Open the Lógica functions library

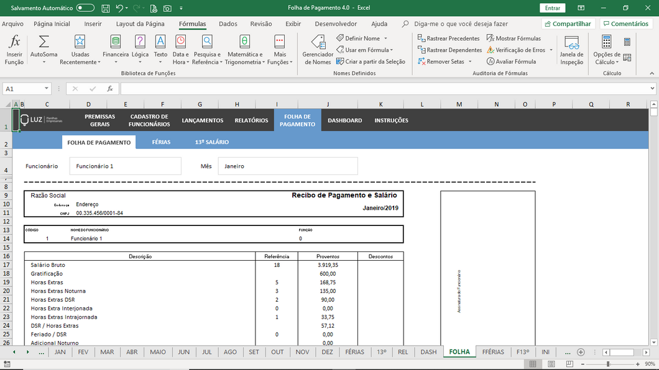coord(140,50)
